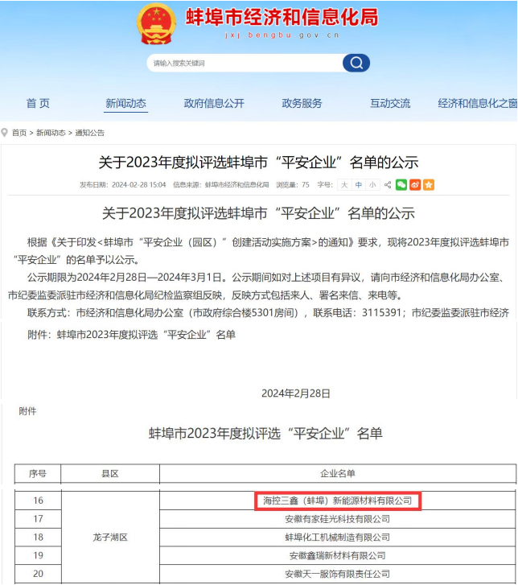Share the article via WeChat icon
518x585 pixels.
pyautogui.click(x=401, y=185)
